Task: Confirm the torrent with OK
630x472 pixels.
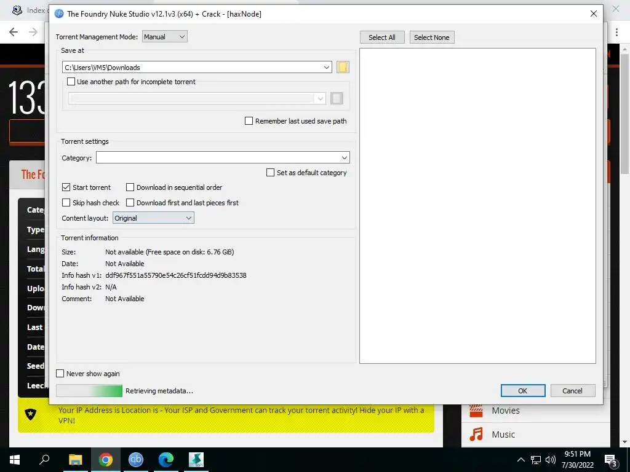Action: [x=523, y=390]
